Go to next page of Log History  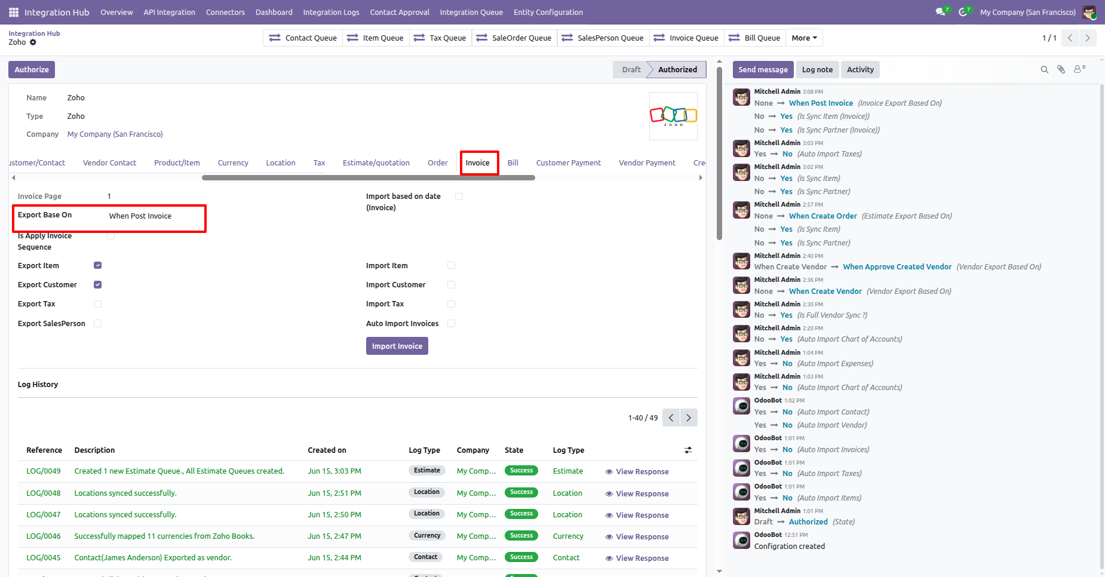(x=689, y=418)
